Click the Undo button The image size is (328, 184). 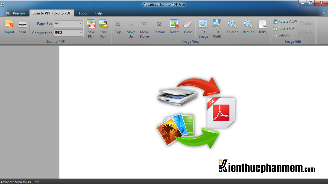click(306, 24)
